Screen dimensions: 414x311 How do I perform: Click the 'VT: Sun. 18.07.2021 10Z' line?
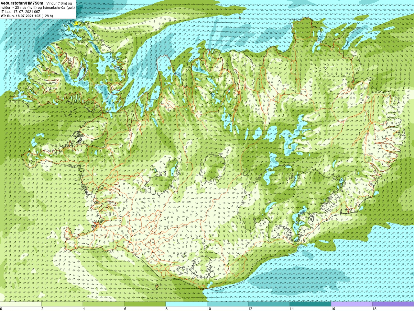[21, 16]
